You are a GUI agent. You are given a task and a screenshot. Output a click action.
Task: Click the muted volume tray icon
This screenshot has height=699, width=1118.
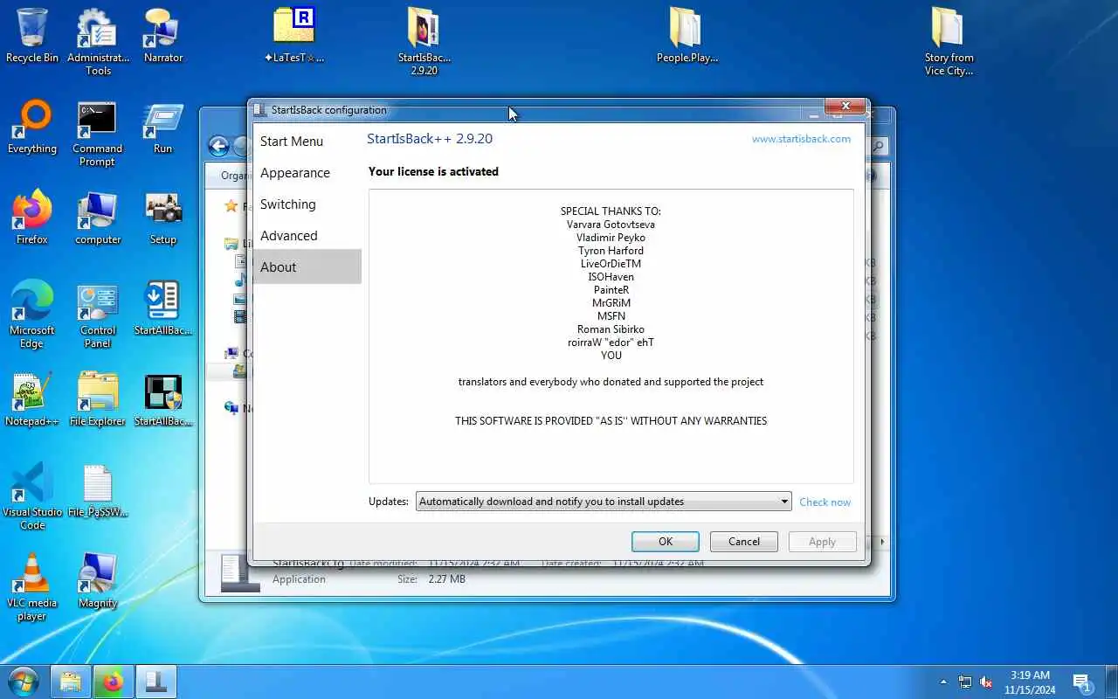click(986, 682)
